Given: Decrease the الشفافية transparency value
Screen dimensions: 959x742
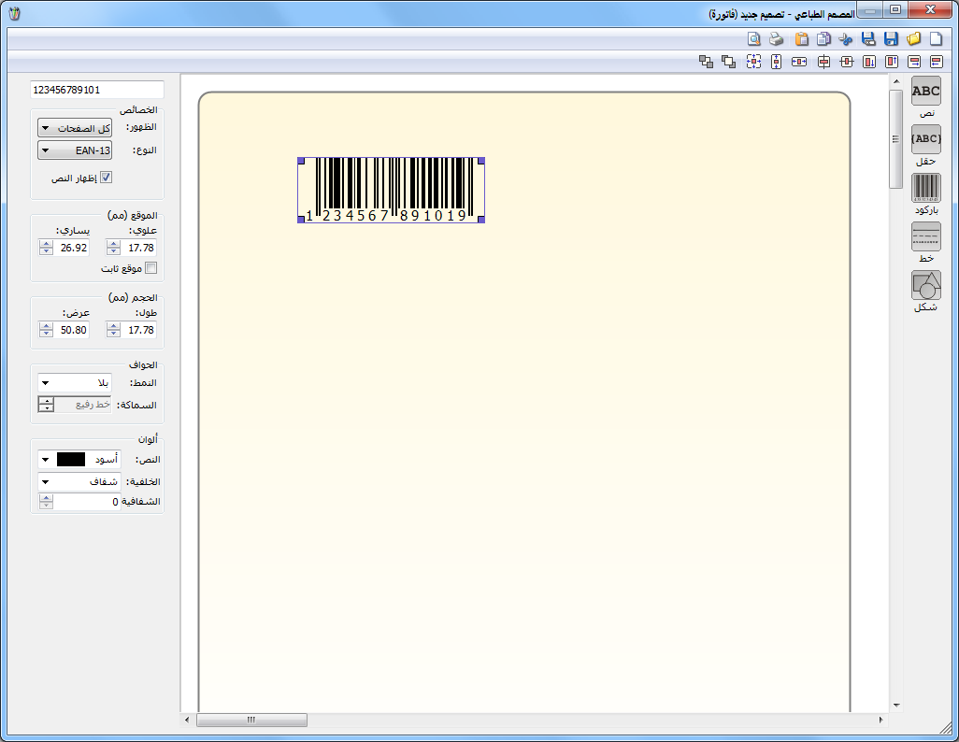Looking at the screenshot, I should pyautogui.click(x=46, y=506).
